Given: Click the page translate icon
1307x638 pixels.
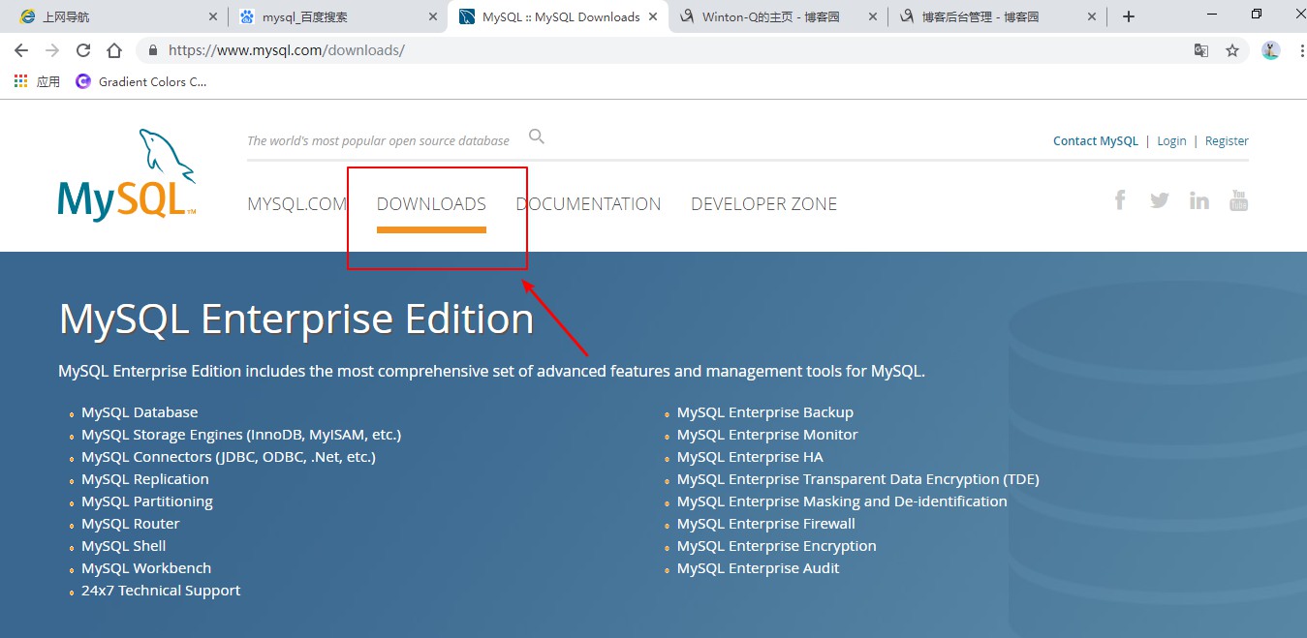Looking at the screenshot, I should 1201,49.
